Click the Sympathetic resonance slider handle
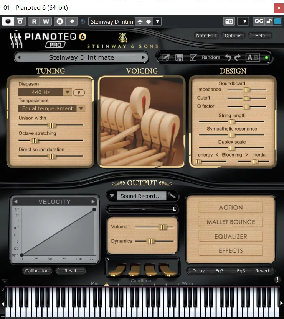Screen dimensions: 284x319 231,135
